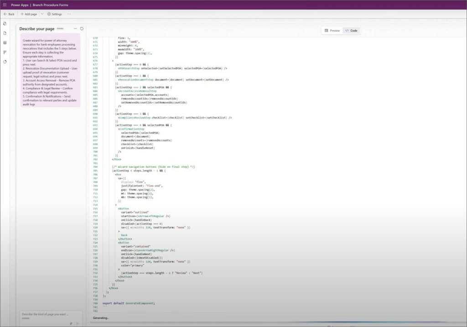Click the attach icon in the prompt box
This screenshot has width=467, height=327.
[71, 323]
